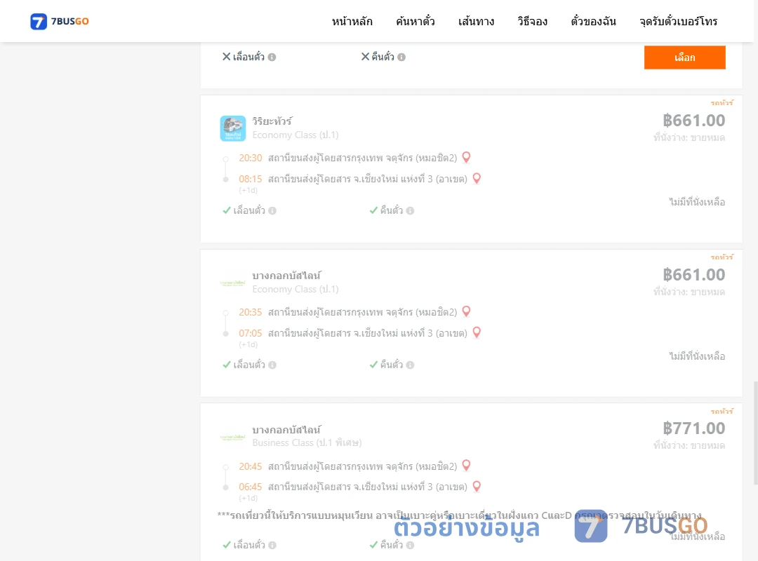The image size is (758, 561).
Task: Click the ฿771.00 price
Action: [693, 428]
